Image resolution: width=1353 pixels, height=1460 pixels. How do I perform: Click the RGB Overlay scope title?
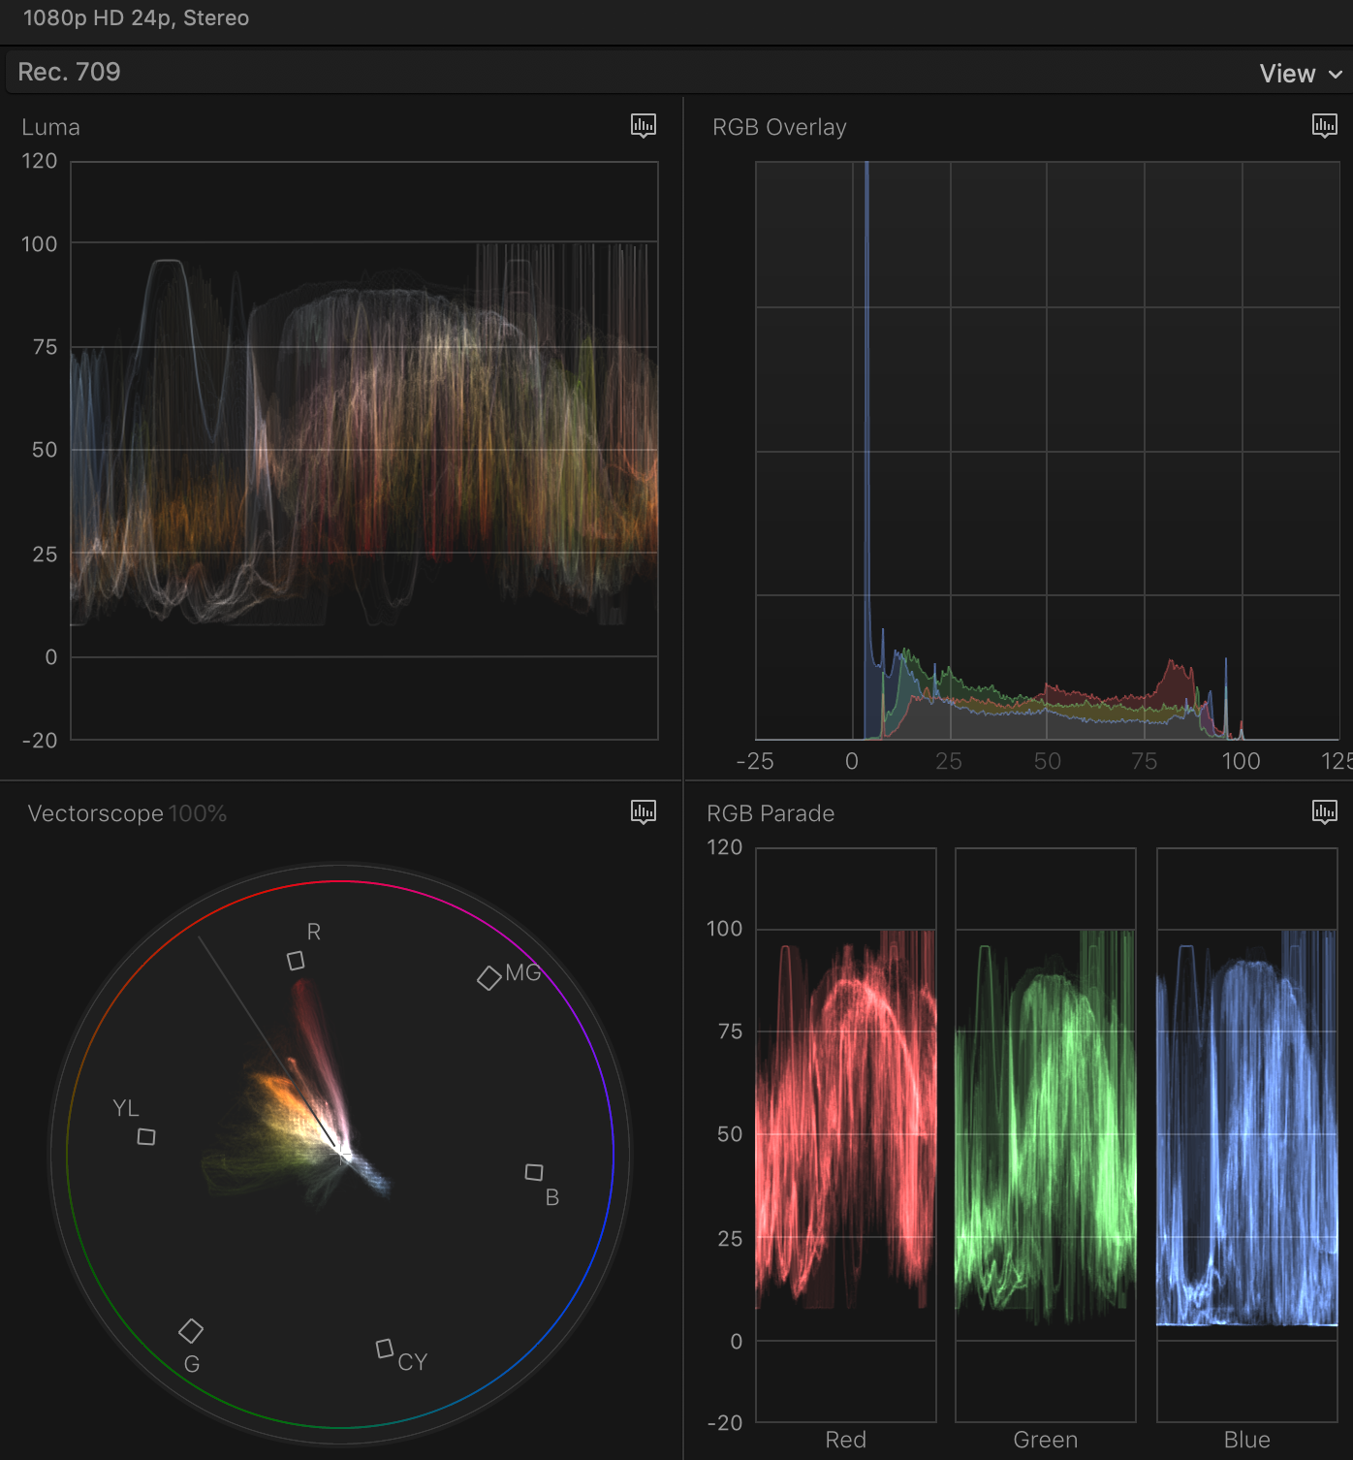pyautogui.click(x=779, y=127)
